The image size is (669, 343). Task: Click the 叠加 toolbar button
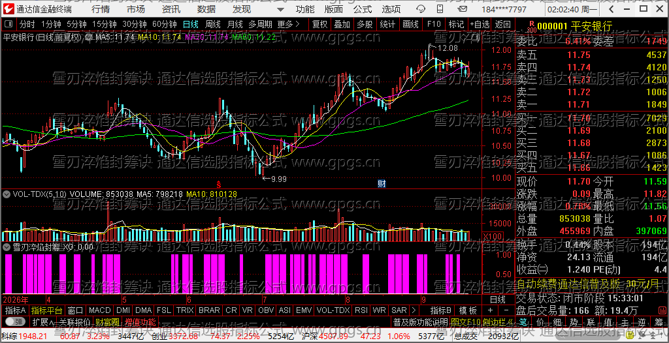(342, 24)
